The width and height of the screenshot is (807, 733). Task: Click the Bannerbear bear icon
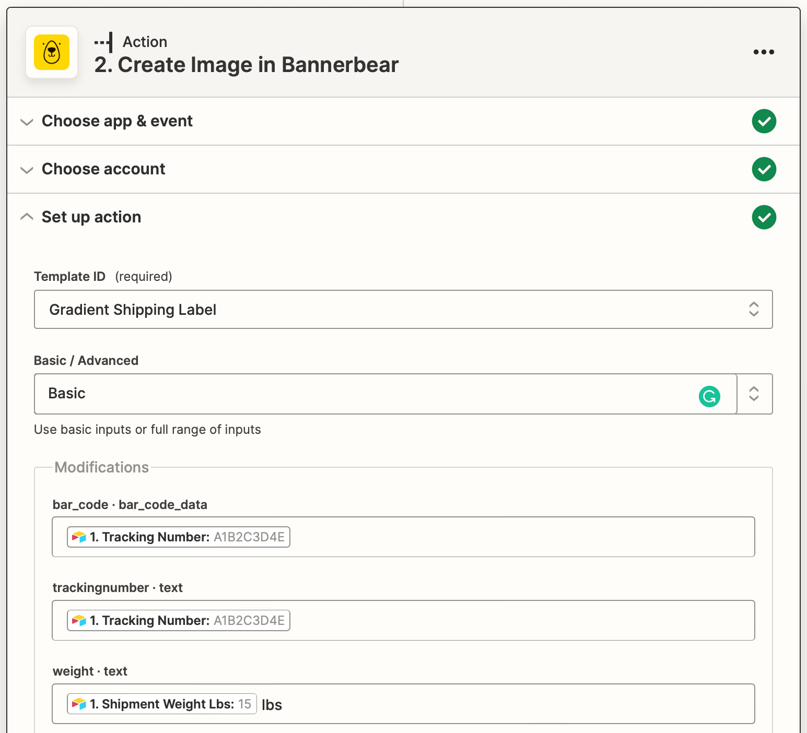(x=51, y=52)
